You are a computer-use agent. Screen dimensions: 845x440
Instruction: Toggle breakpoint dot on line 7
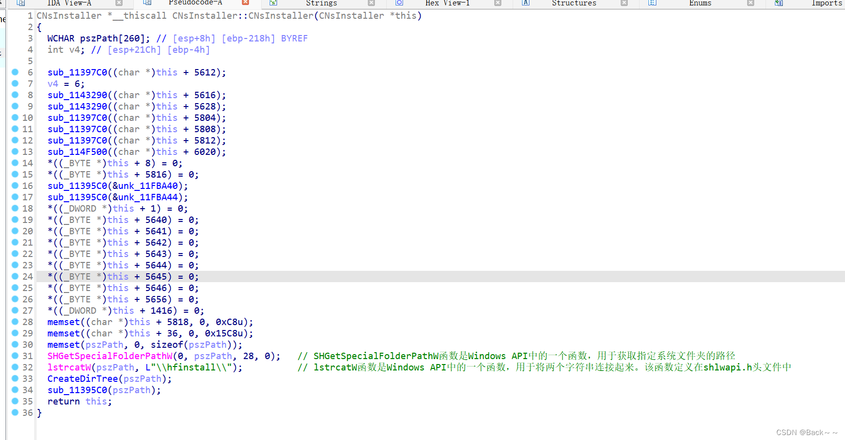click(x=15, y=83)
